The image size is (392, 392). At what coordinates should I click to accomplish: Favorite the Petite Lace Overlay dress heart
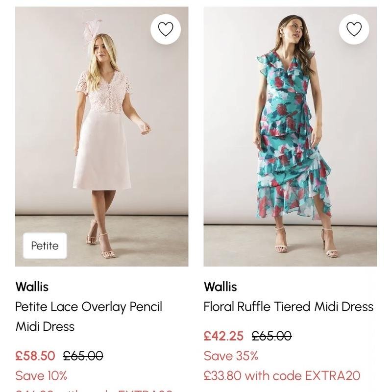click(166, 29)
